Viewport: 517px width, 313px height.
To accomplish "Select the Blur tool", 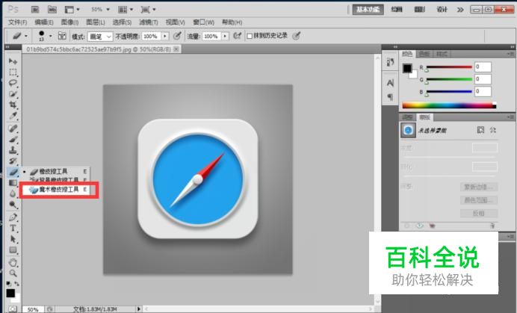I will point(13,193).
